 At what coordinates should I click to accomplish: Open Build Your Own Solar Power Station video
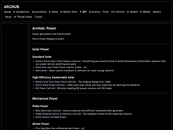[x=61, y=67]
